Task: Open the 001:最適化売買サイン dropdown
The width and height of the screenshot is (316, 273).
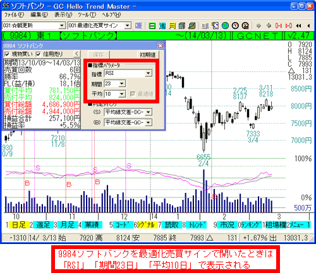Action: tap(127, 26)
